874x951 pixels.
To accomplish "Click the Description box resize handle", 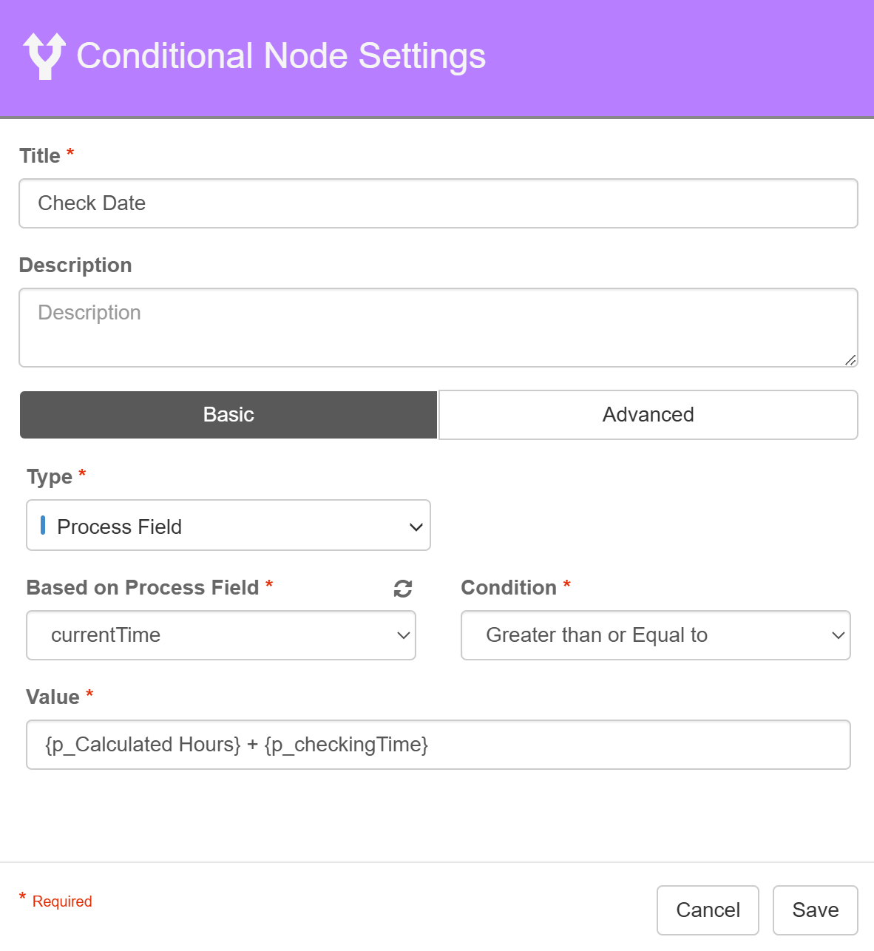I will click(x=850, y=359).
